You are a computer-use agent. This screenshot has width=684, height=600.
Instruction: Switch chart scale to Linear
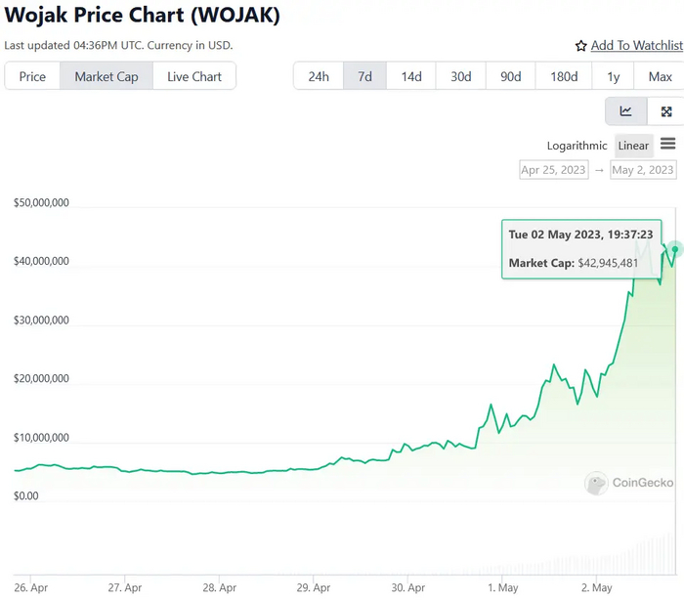[x=633, y=146]
